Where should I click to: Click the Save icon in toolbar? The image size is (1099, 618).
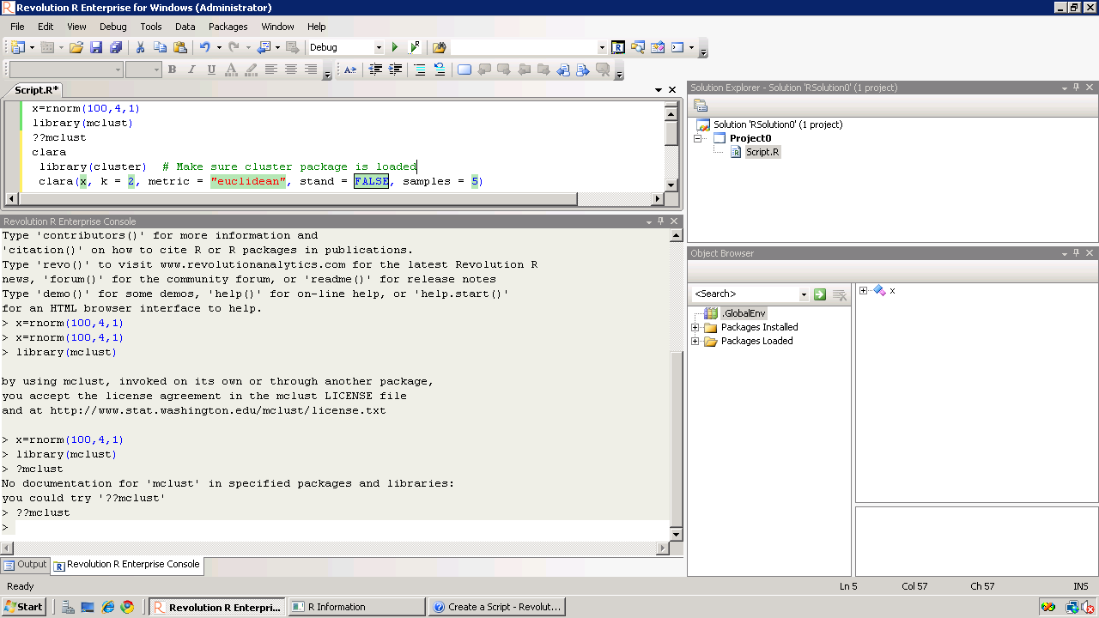[x=96, y=47]
